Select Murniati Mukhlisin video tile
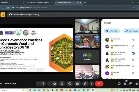The height and width of the screenshot is (92, 139). pos(87,41)
